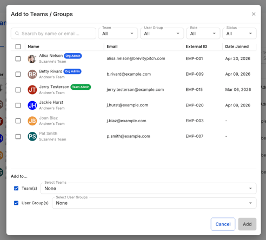This screenshot has height=240, width=266.
Task: Click the JB avatar for Joan Biaz
Action: pyautogui.click(x=32, y=121)
